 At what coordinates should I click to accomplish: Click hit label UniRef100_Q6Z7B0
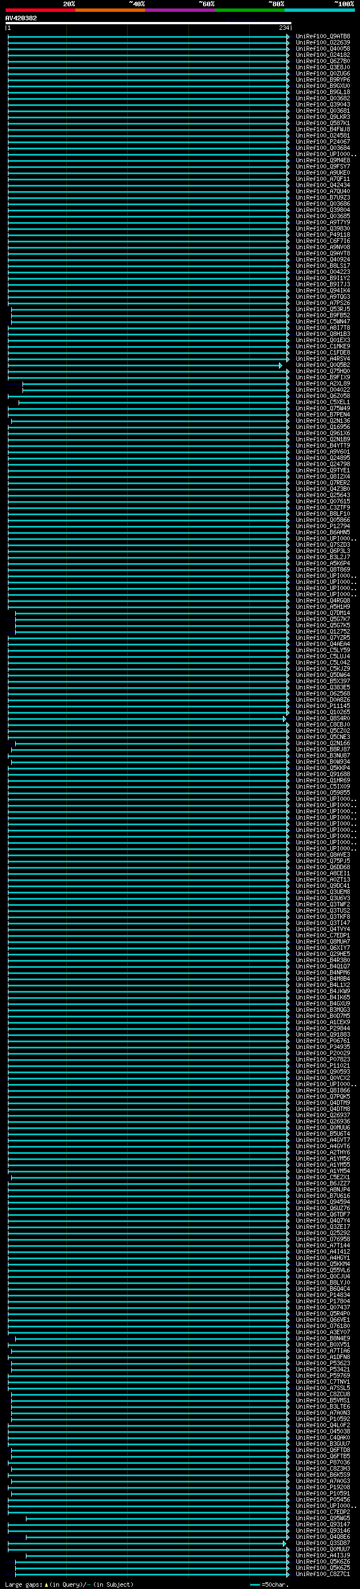coord(323,61)
